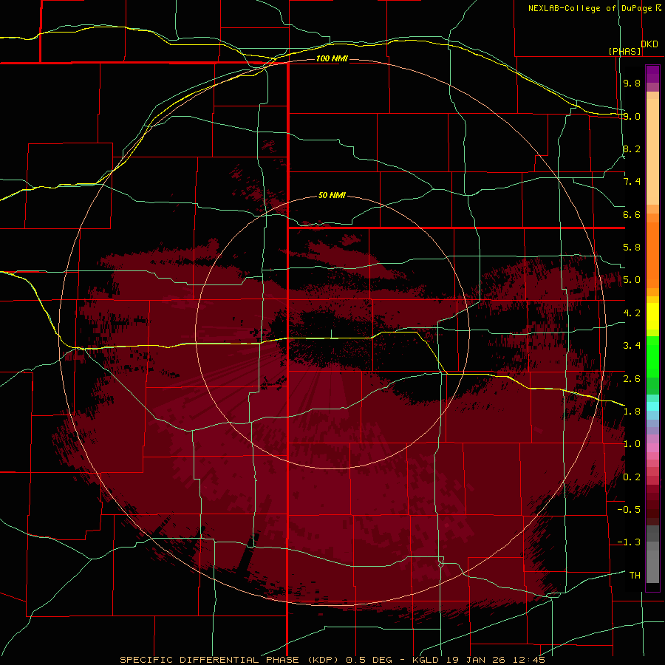Click the NEXLAB-College of DuPage watermark text
Viewport: 665px width, 665px height.
[590, 8]
